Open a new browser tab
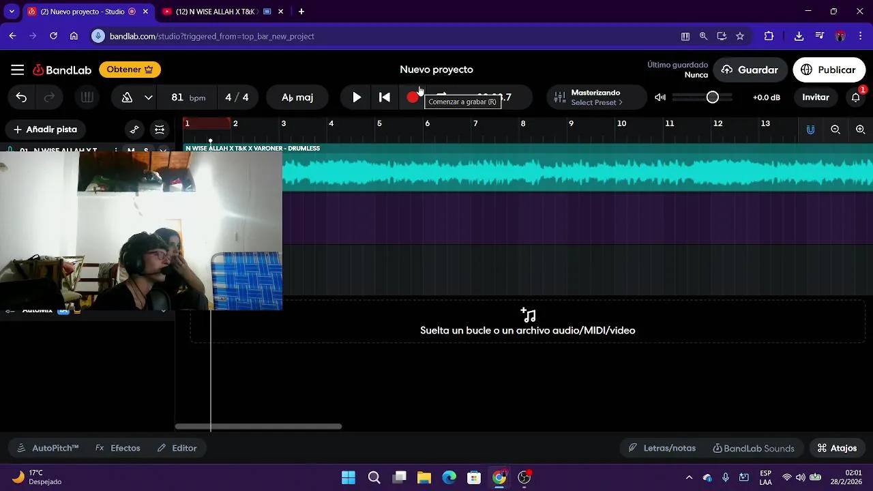Screen dimensions: 873x491 pos(301,12)
